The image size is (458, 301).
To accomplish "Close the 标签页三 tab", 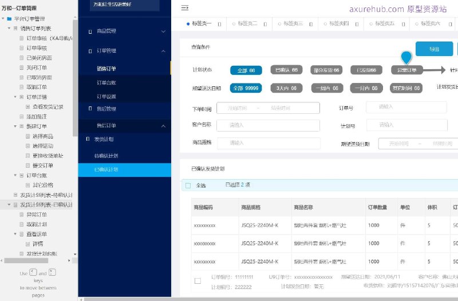I will 311,24.
